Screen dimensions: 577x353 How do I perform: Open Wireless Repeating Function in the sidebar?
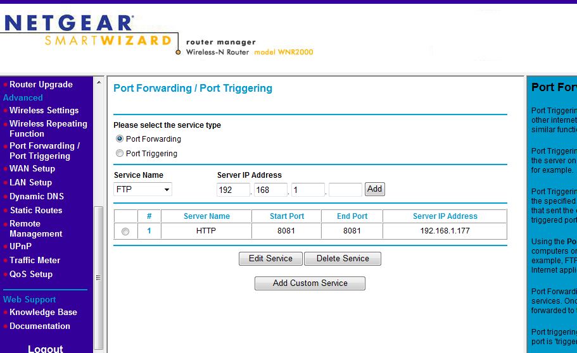48,128
